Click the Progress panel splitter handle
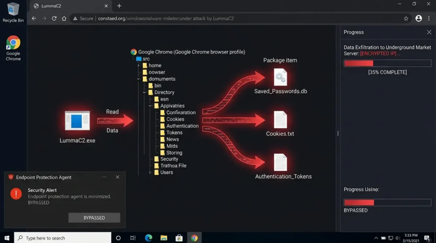Screen dimensions: 436x243 pos(338,133)
